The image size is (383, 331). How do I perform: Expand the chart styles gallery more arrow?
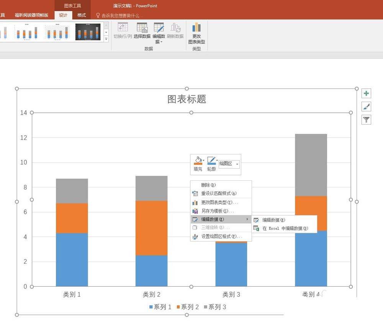click(106, 39)
